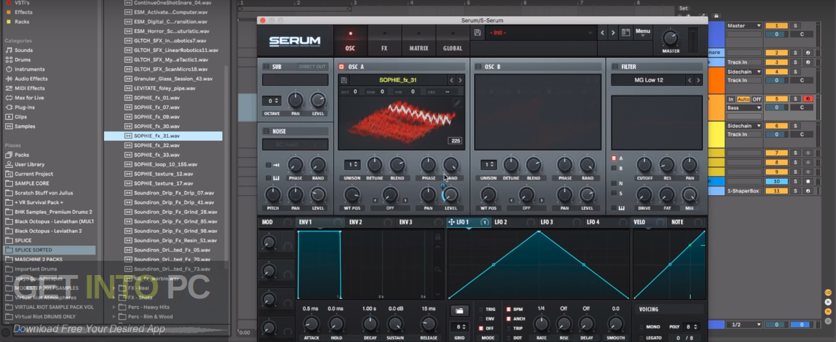Adjust ENV 1 ATTACK knob
Viewport: 836px width, 342px height.
[311, 324]
